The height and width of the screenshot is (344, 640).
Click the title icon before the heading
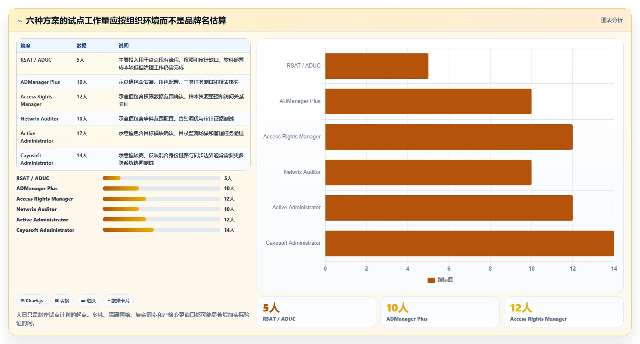(x=20, y=21)
